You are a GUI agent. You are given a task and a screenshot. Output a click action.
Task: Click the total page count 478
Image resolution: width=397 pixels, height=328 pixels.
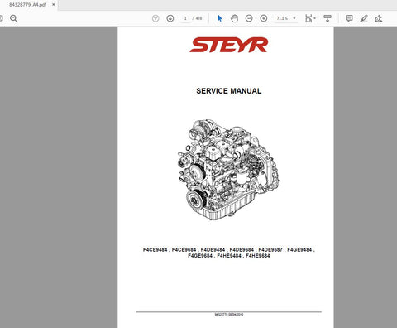[x=198, y=18]
